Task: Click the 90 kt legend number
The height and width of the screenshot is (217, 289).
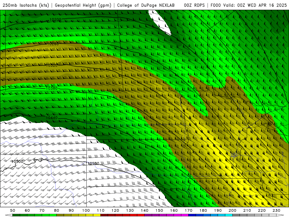Action: (71, 210)
